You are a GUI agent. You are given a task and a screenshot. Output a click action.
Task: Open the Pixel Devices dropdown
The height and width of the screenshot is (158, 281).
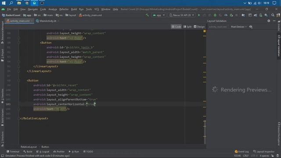tap(239, 27)
